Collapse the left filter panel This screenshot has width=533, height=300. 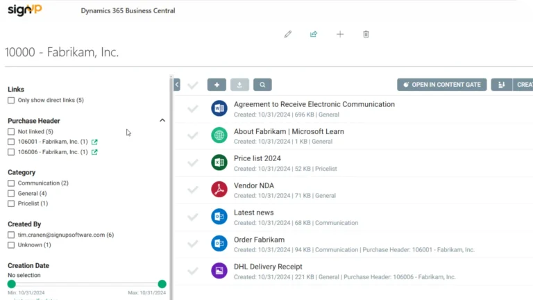[177, 85]
